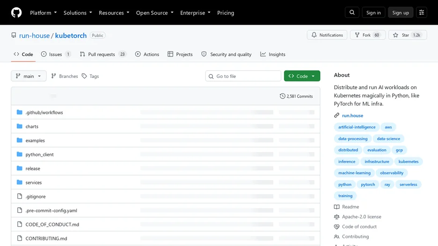Expand the Open Source menu
The width and height of the screenshot is (438, 246).
point(155,13)
